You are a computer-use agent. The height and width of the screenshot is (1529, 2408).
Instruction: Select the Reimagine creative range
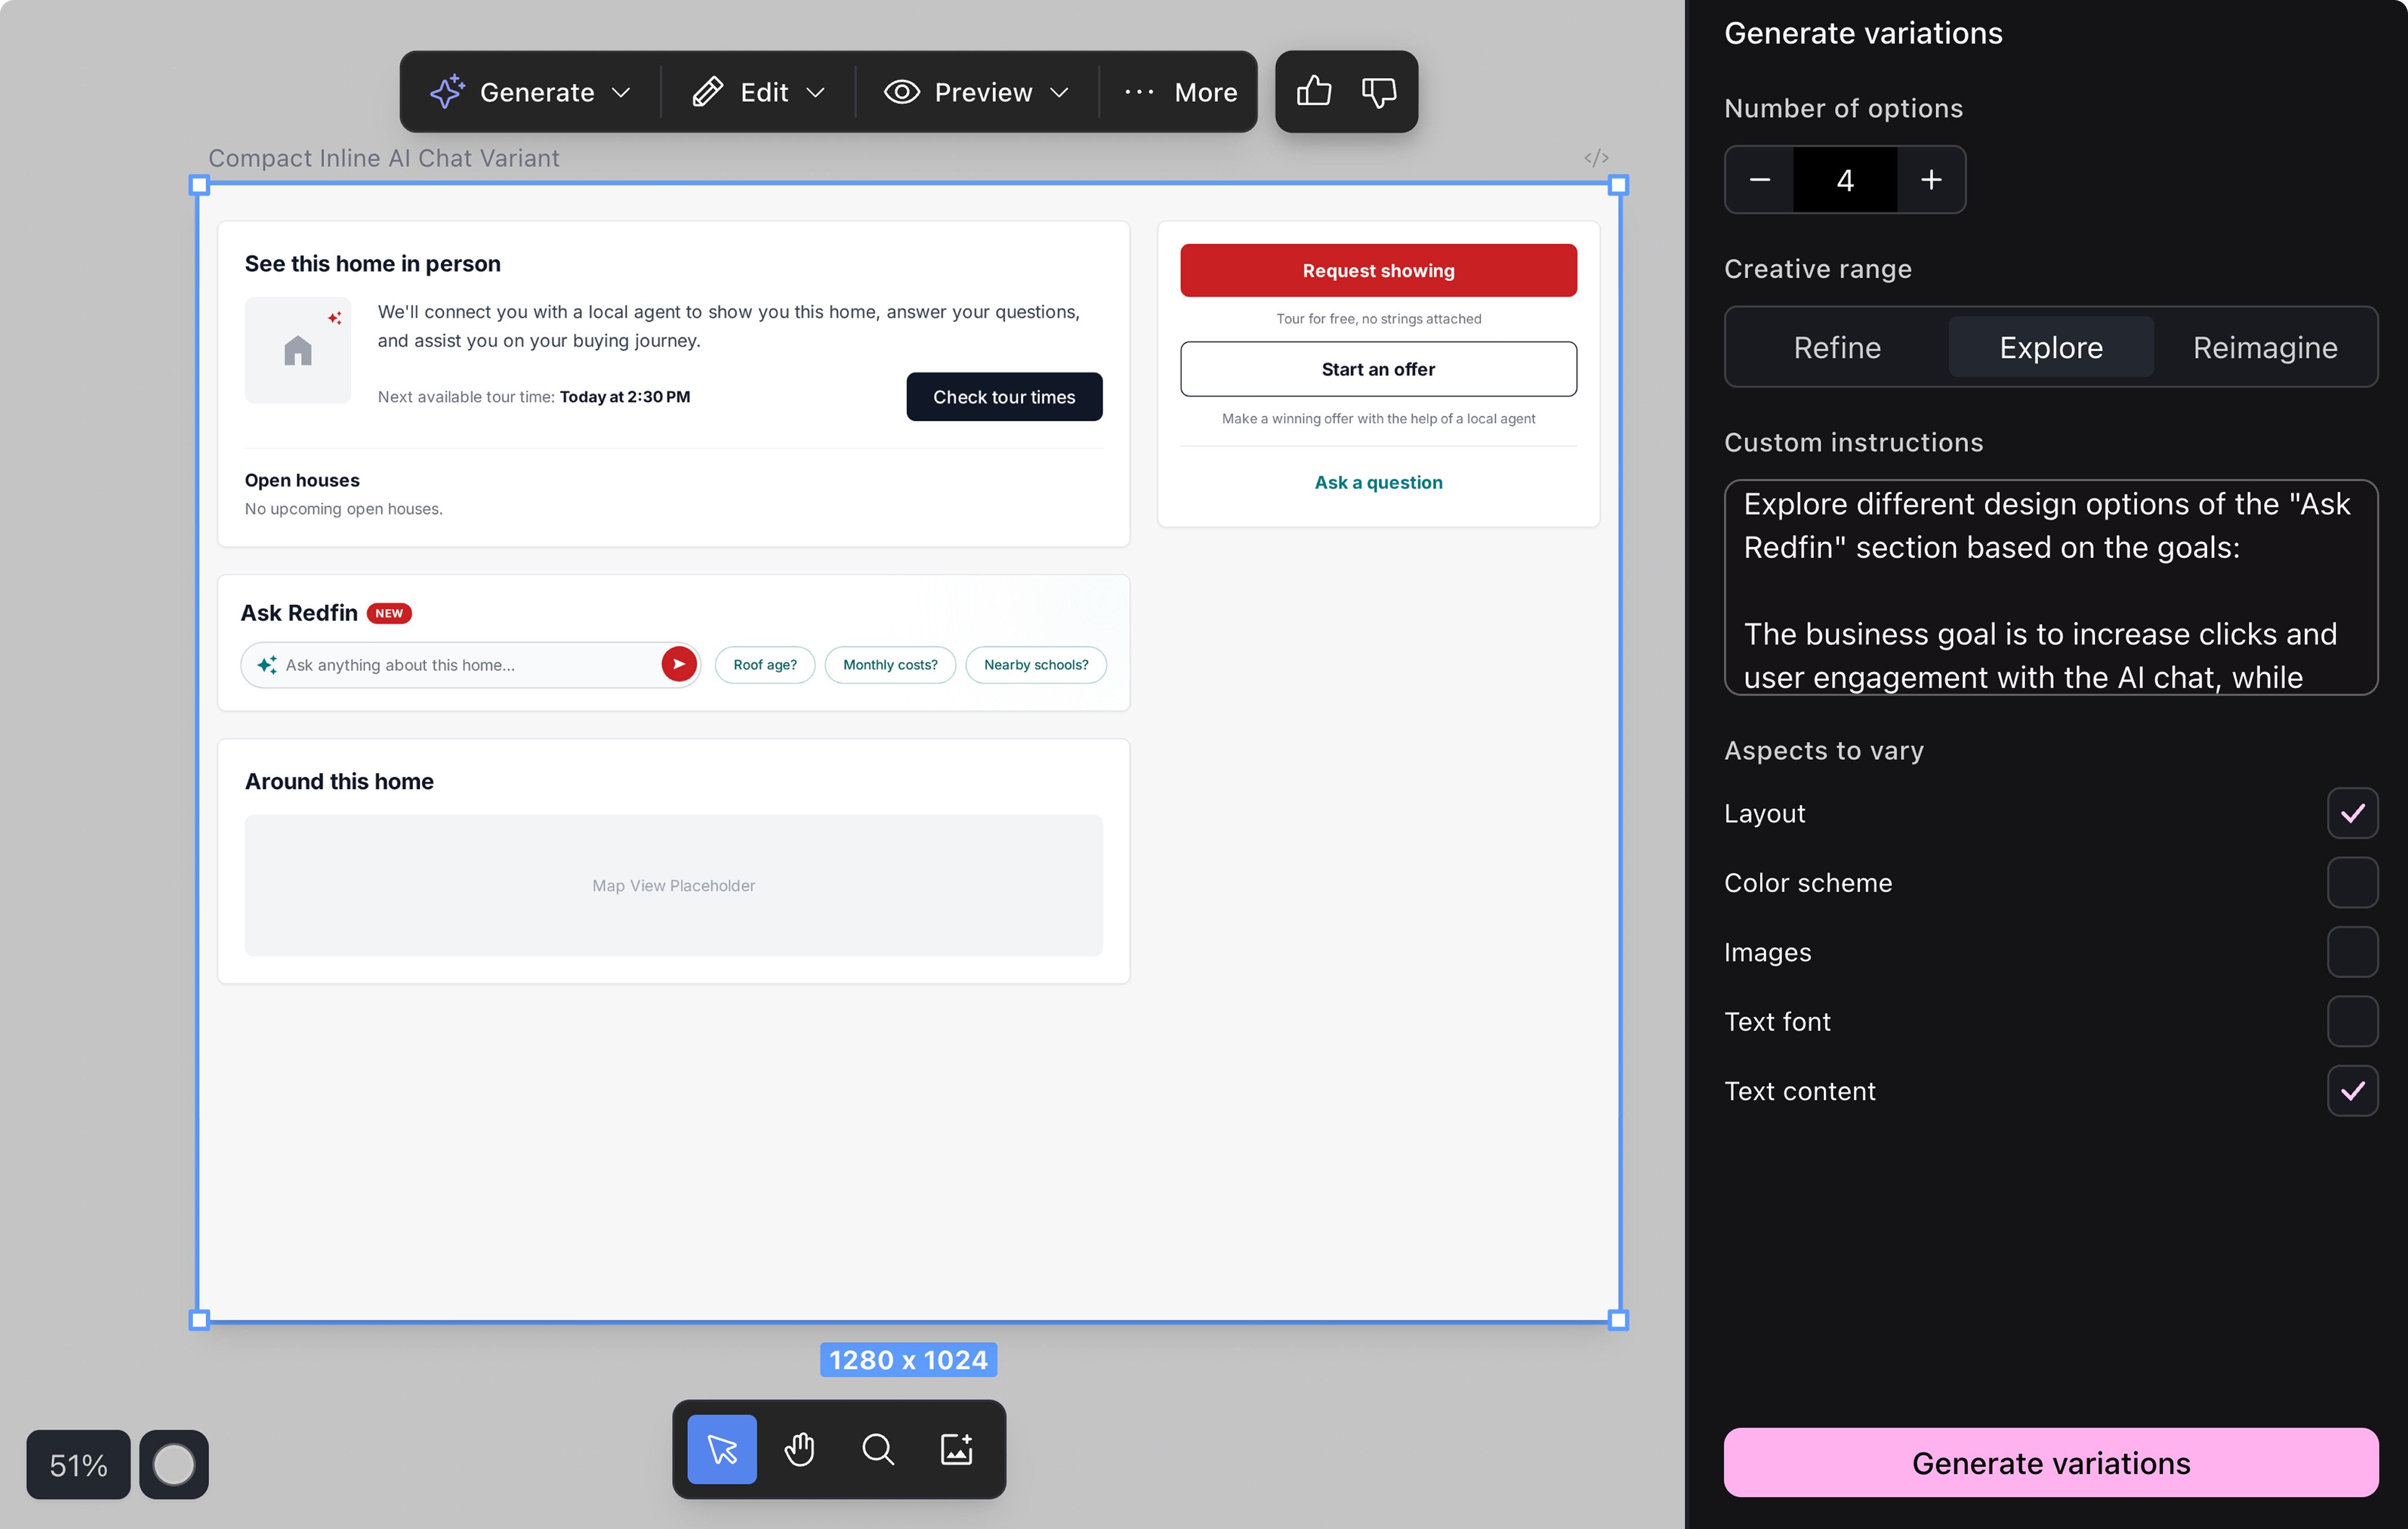2265,347
